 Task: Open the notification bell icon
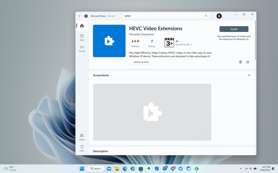(x=273, y=169)
